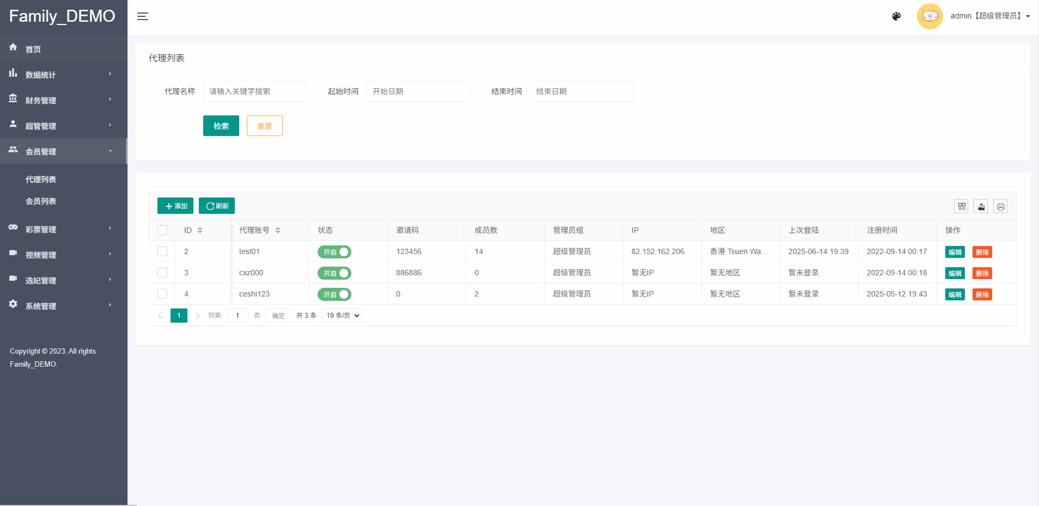1039x506 pixels.
Task: Sort the table by ID column
Action: click(x=200, y=230)
